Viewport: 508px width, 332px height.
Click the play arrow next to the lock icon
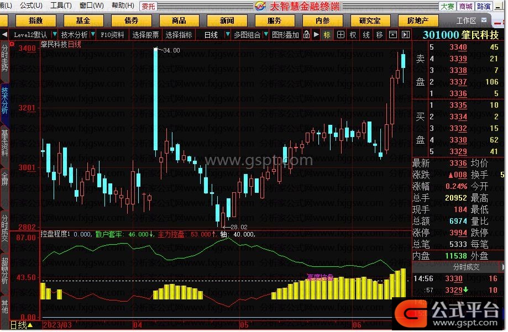point(316,35)
